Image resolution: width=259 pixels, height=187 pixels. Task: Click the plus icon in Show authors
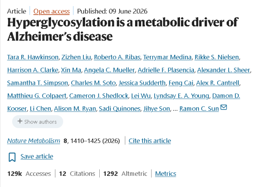coord(20,121)
